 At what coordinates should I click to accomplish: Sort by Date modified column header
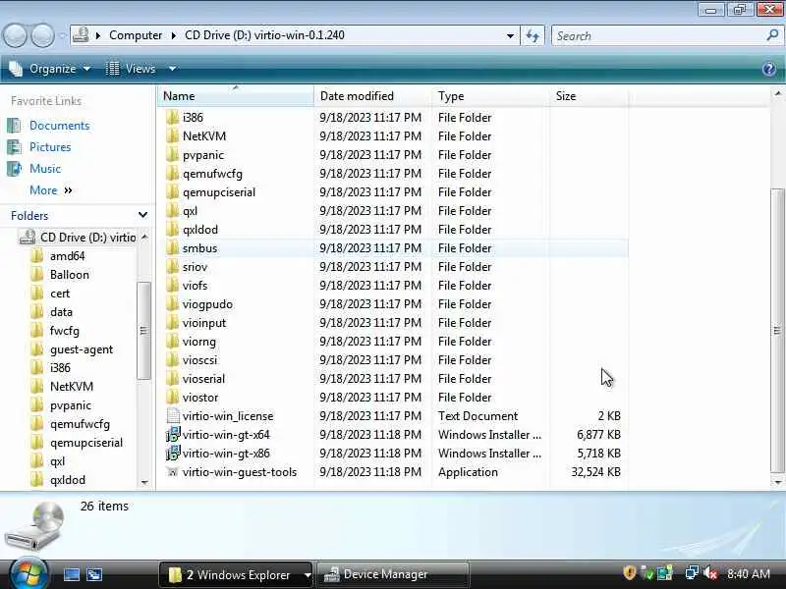pos(372,96)
